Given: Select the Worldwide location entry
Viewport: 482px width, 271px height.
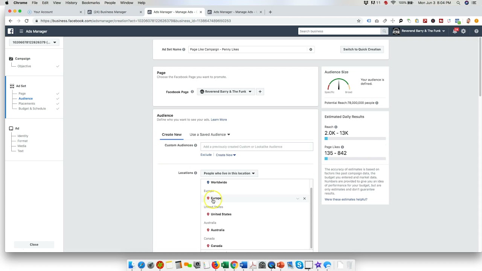Looking at the screenshot, I should tap(219, 182).
